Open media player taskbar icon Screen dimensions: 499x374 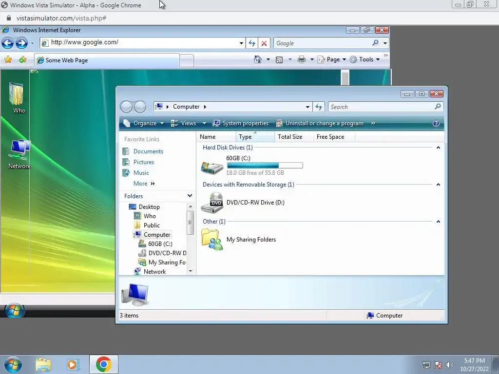pyautogui.click(x=73, y=365)
